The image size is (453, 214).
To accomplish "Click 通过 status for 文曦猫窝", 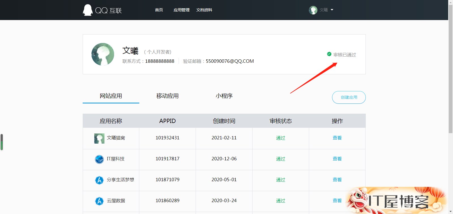I will 281,138.
